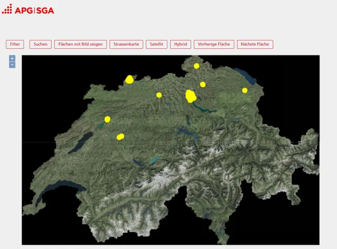Go to Vorherige Fläche
Viewport: 337px width, 249px height.
click(x=214, y=44)
